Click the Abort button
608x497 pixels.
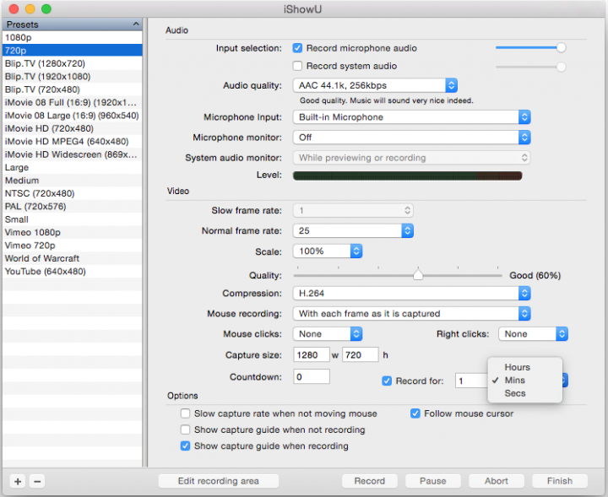(497, 481)
